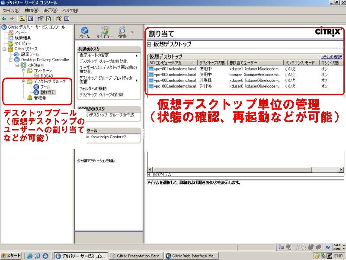Collapse the デスクトップ グループ folder
This screenshot has width=346, height=260.
[x=23, y=81]
